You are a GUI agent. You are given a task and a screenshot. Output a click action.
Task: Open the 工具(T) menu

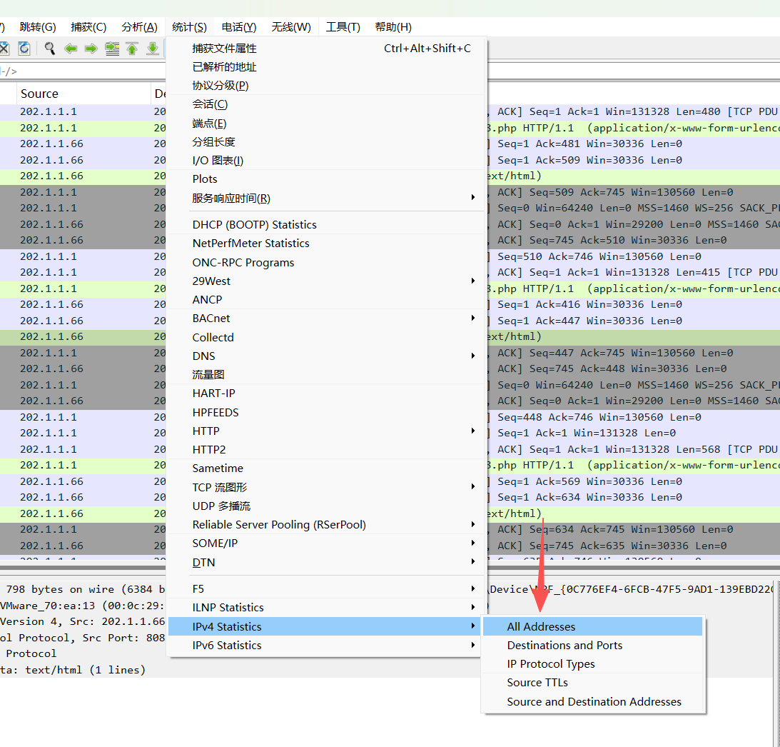(x=343, y=27)
